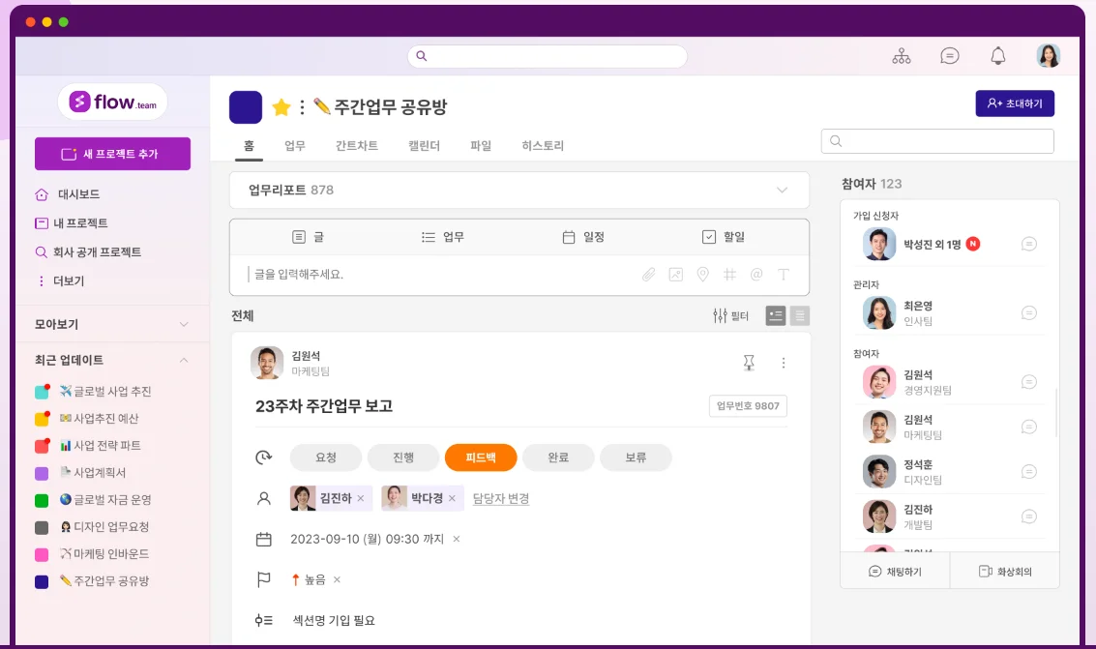Viewport: 1096px width, 649px height.
Task: Collapse the 업무리포트 878 section
Action: point(783,190)
